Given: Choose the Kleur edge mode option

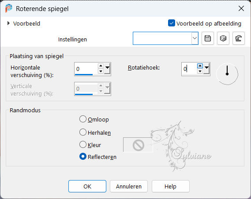Looking at the screenshot, I should [83, 144].
